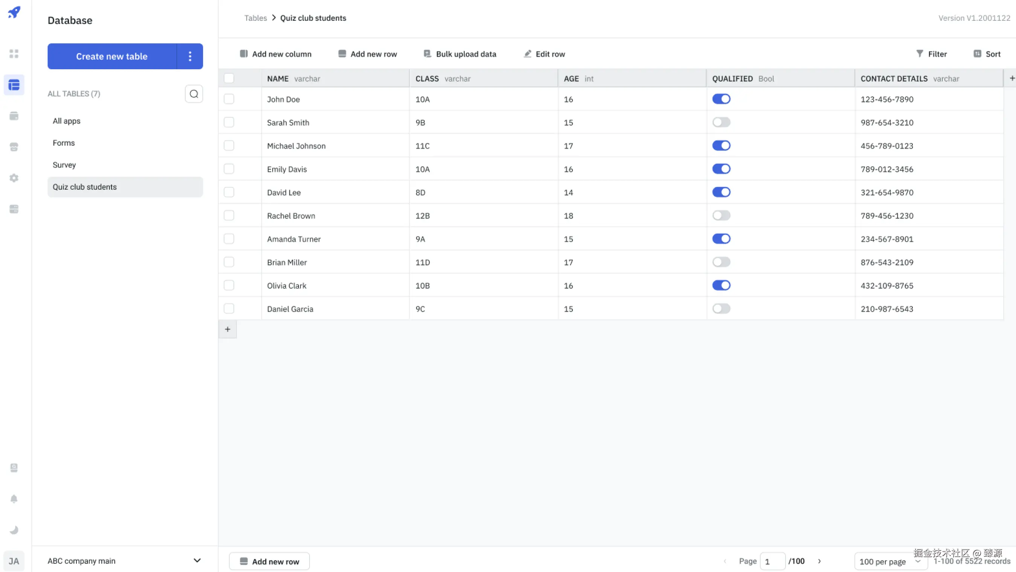Viewport: 1016px width, 572px height.
Task: Check the row checkbox for David Lee
Action: click(229, 192)
